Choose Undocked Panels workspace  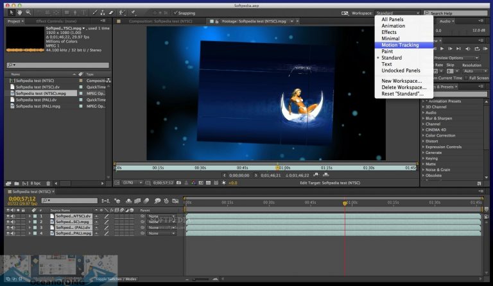click(404, 71)
